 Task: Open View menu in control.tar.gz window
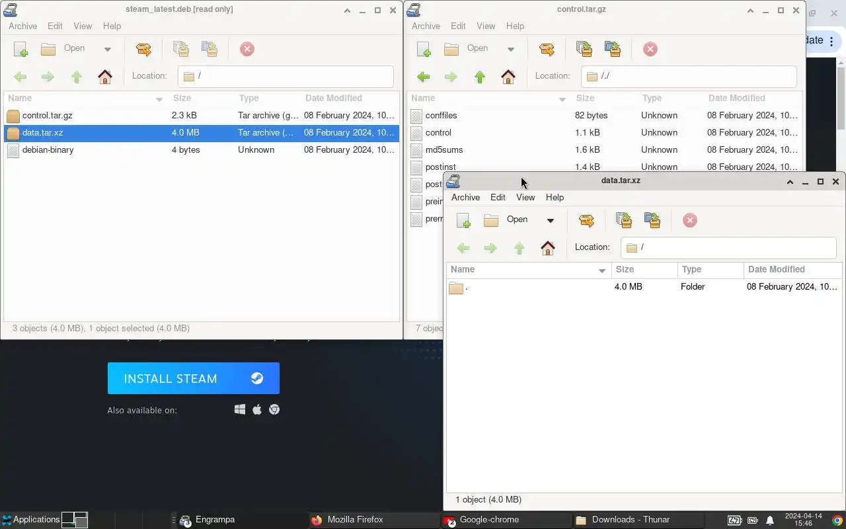(x=486, y=26)
